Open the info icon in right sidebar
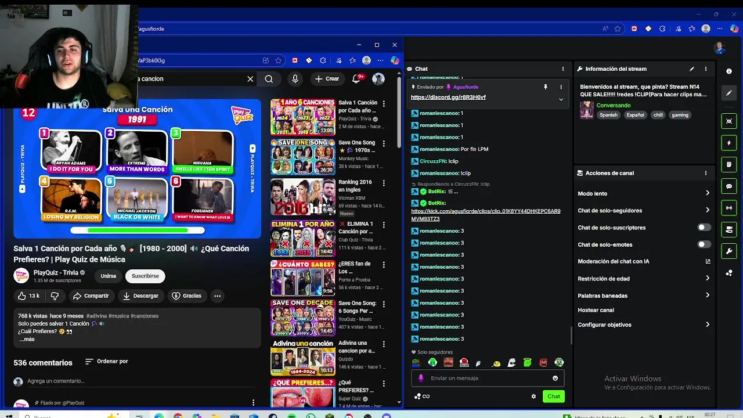The width and height of the screenshot is (743, 418). point(729,71)
